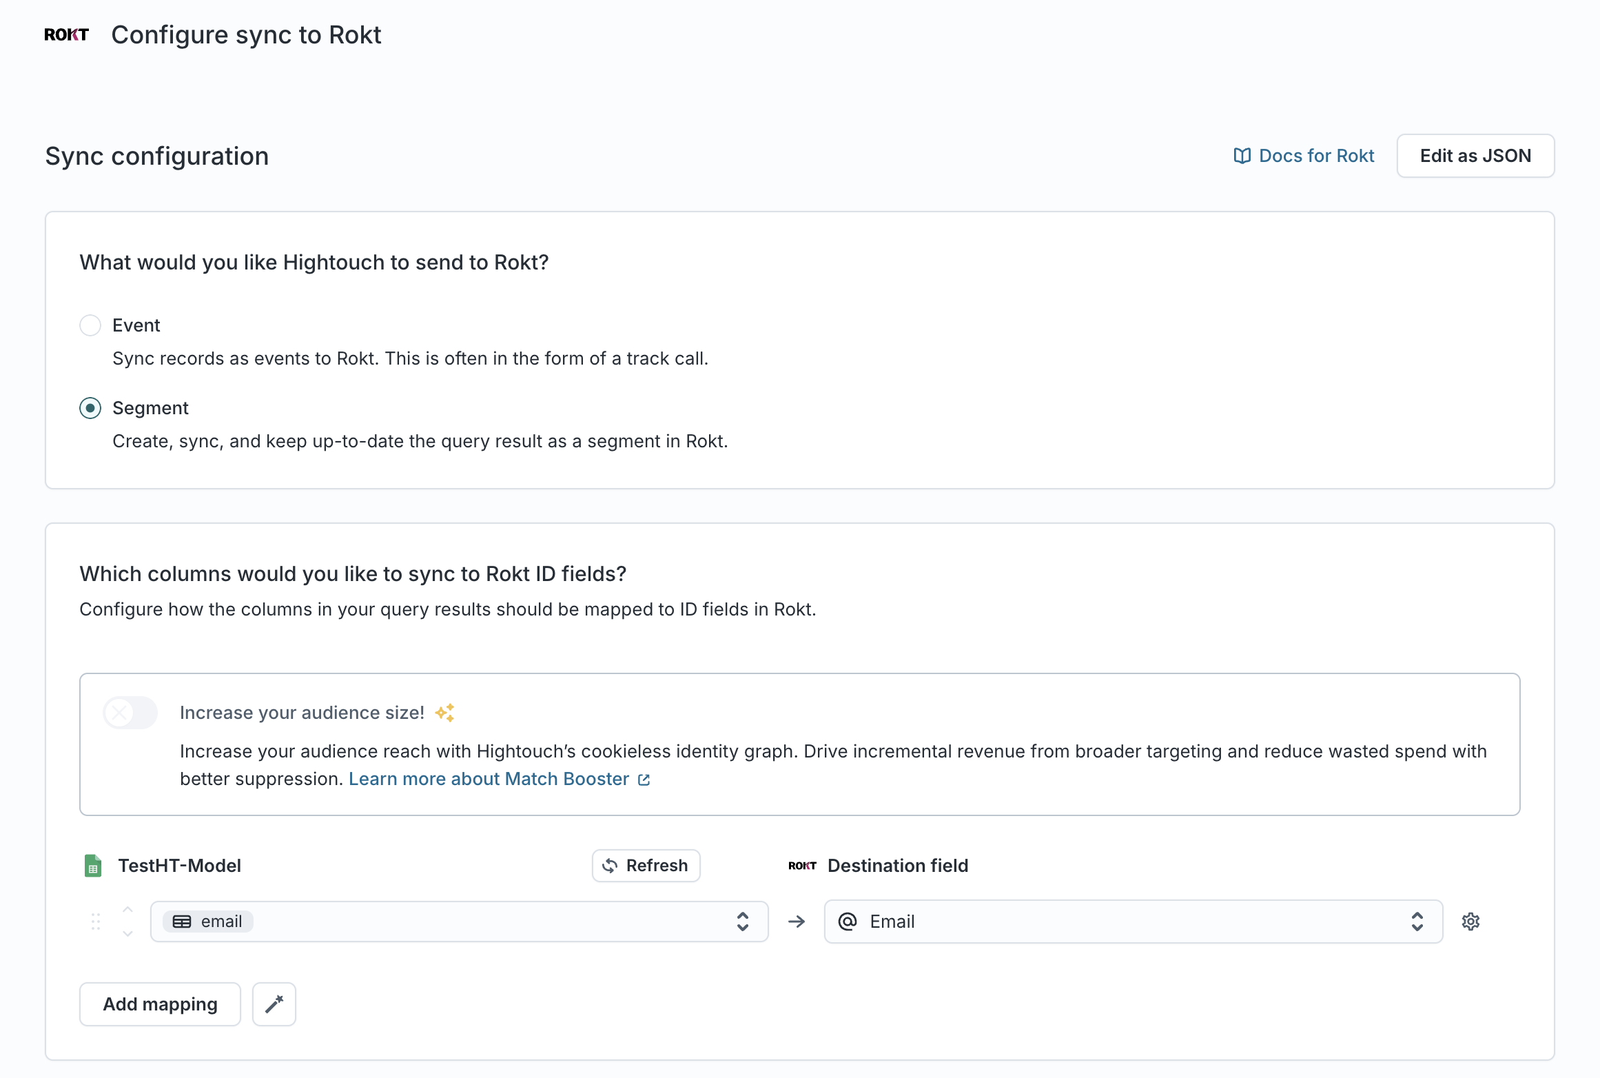
Task: Open the Docs for Rokt link
Action: (1315, 156)
